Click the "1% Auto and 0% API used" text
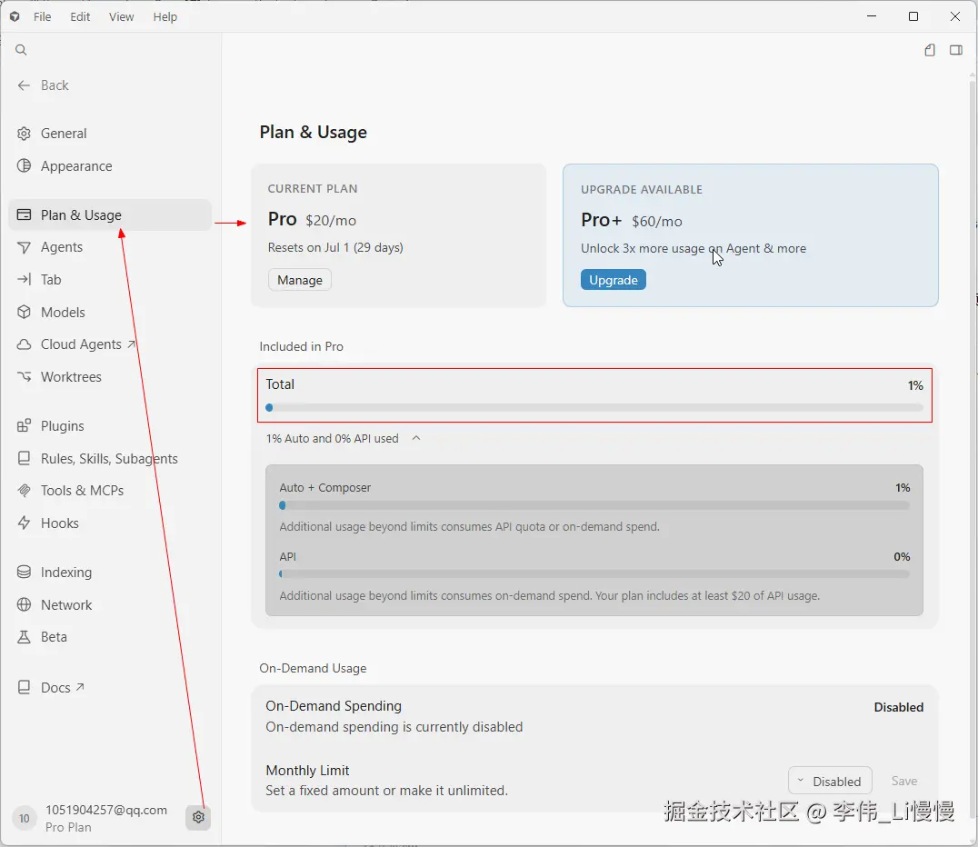978x847 pixels. (x=333, y=438)
